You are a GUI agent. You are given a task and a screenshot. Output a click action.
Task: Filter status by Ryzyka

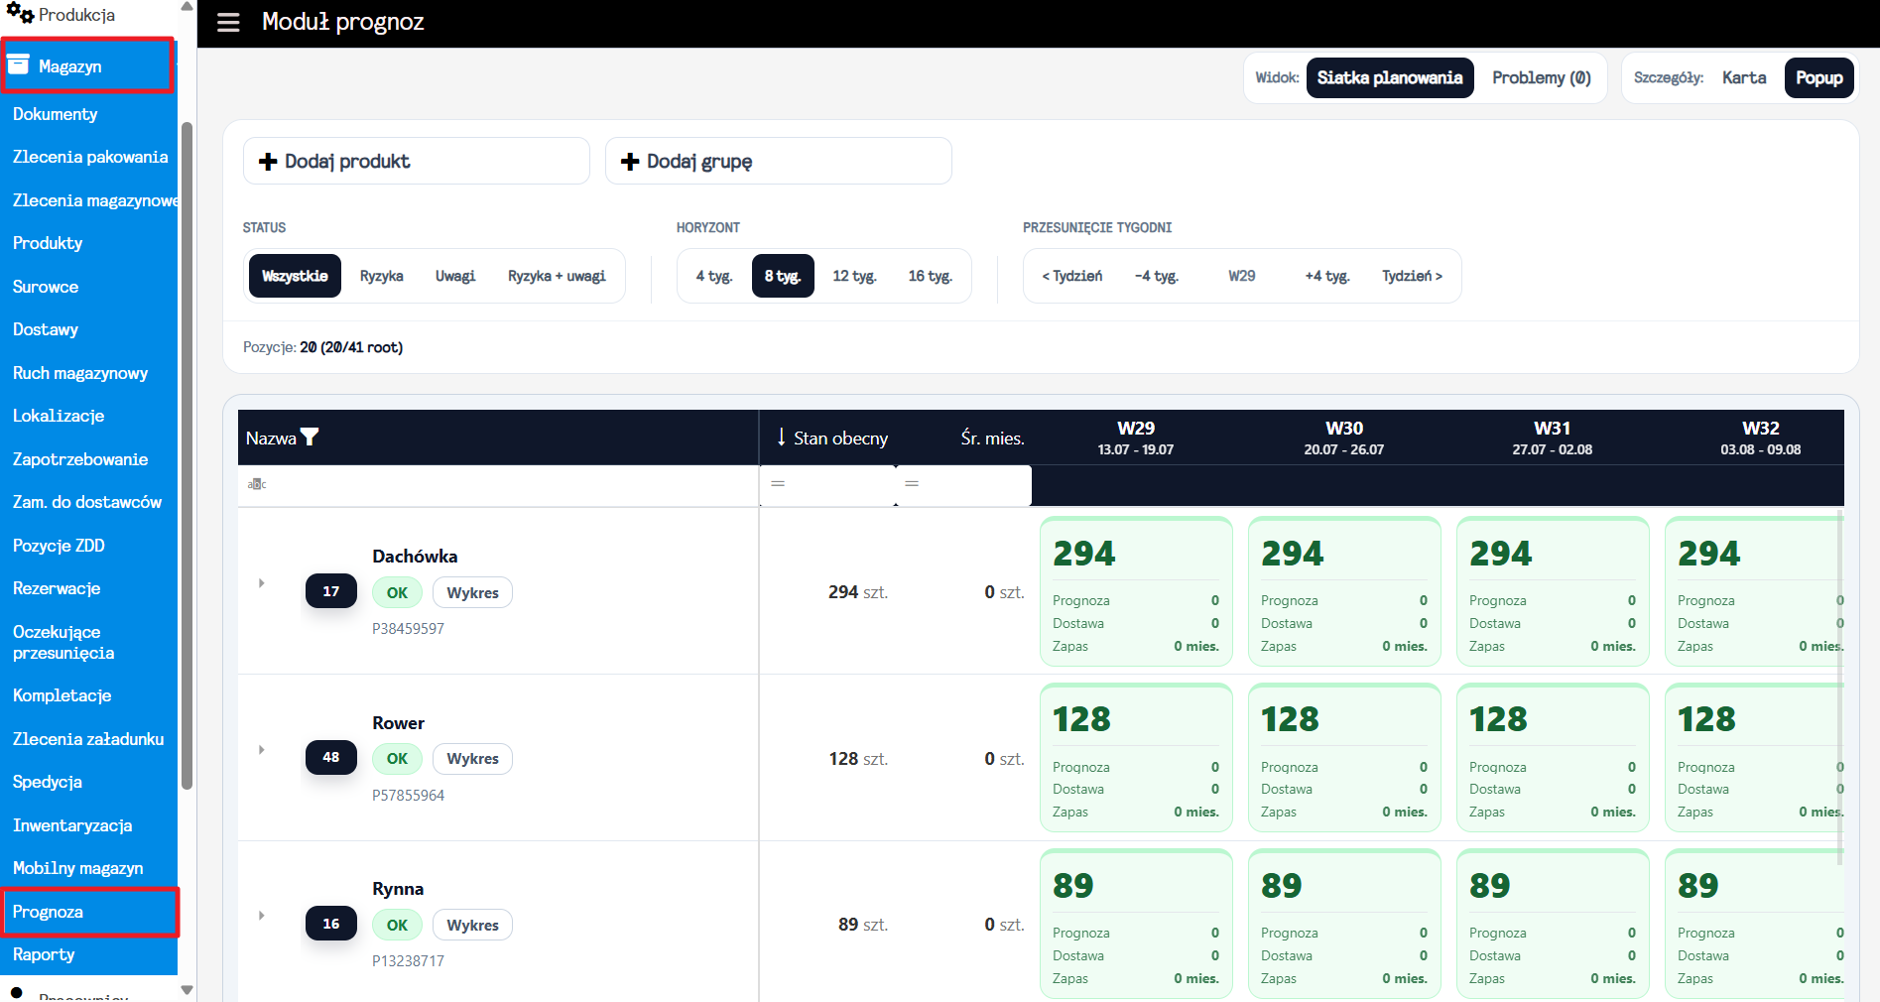pos(382,276)
